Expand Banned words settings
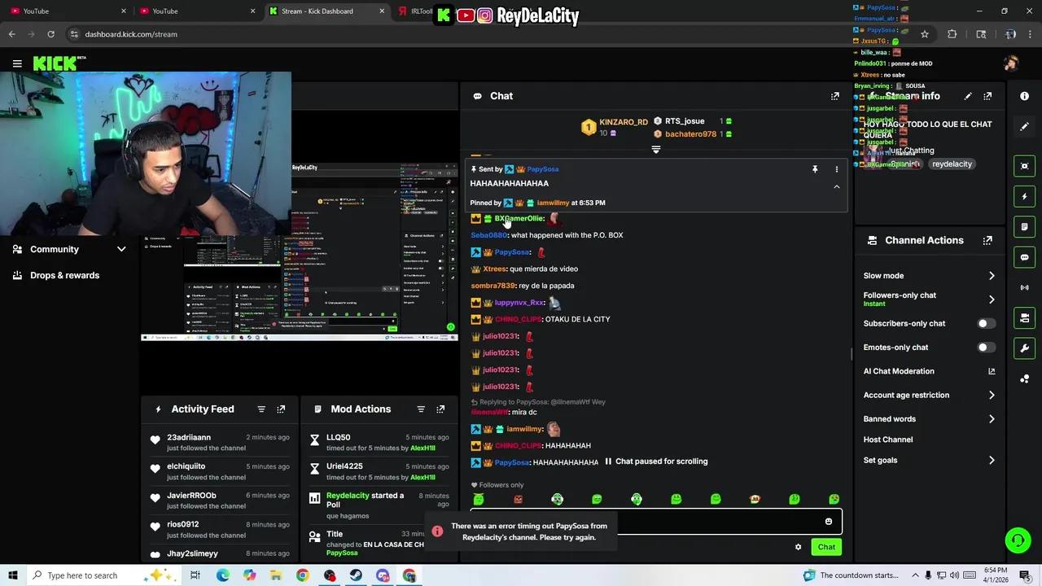 (992, 419)
